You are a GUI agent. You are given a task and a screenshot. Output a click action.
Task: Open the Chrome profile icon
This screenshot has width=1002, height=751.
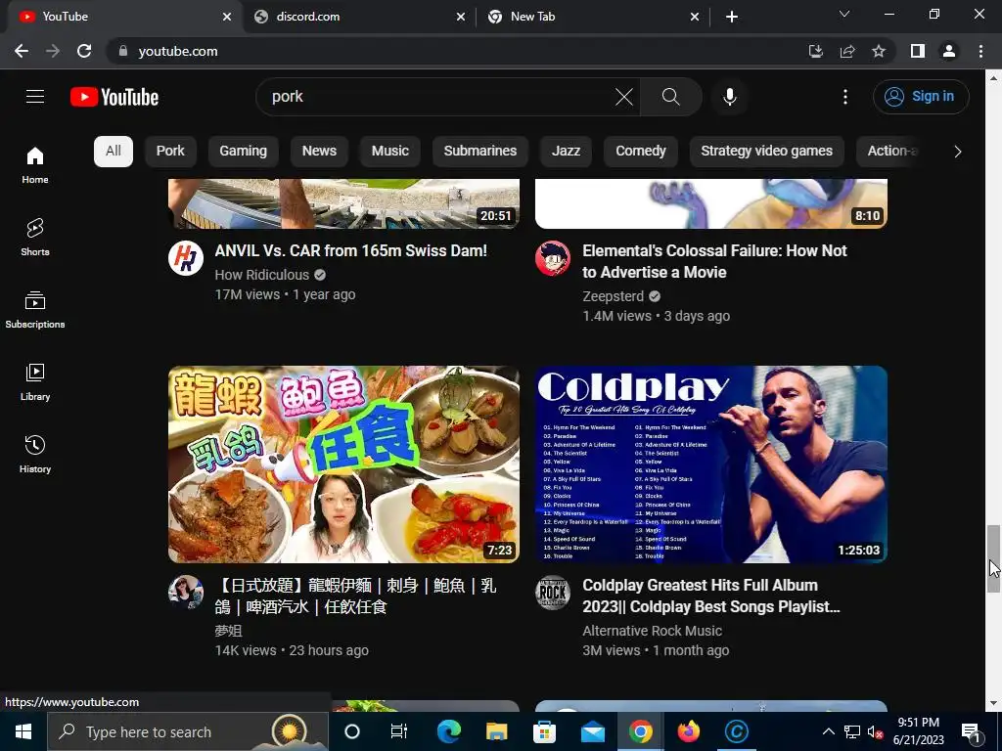[949, 51]
